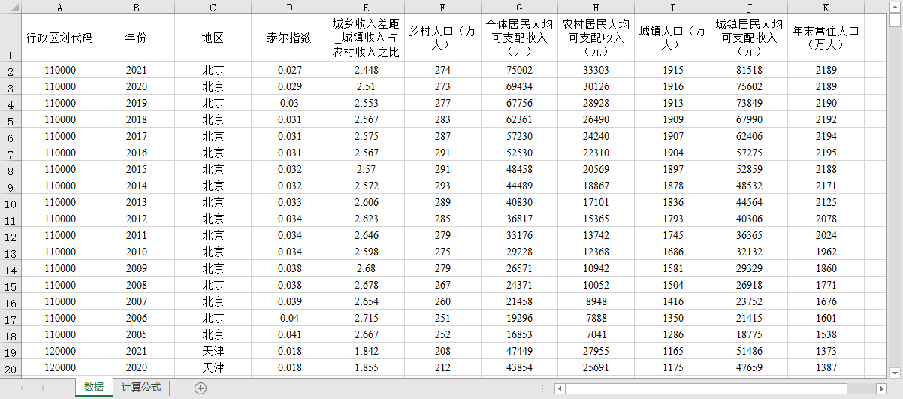903x399 pixels.
Task: Click cell with value 16853
Action: (x=519, y=335)
